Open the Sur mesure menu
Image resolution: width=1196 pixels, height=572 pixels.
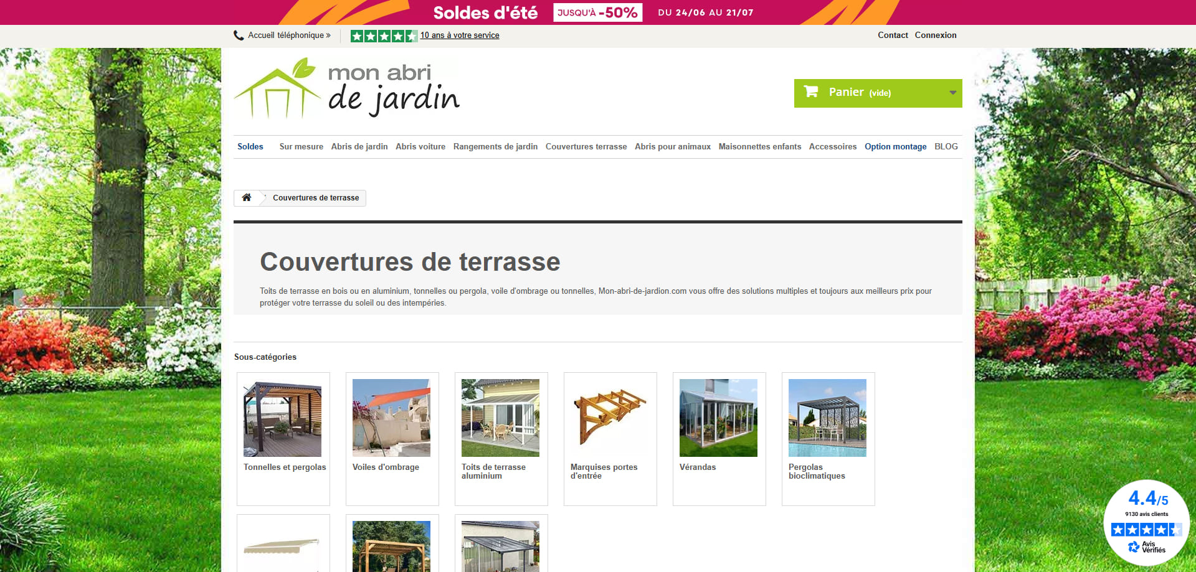[301, 147]
